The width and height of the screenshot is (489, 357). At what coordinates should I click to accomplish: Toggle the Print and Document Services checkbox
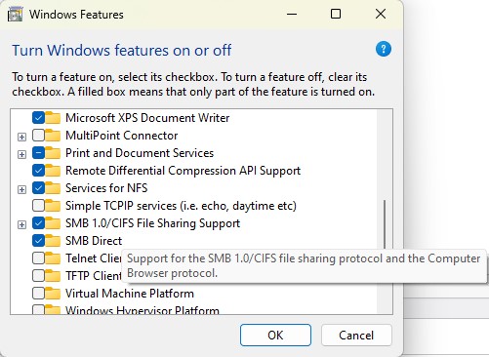[x=38, y=153]
